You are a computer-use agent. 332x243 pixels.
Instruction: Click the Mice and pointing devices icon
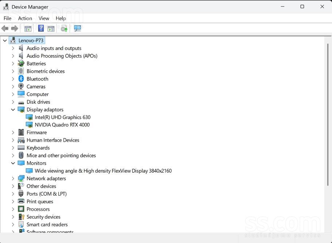[21, 155]
